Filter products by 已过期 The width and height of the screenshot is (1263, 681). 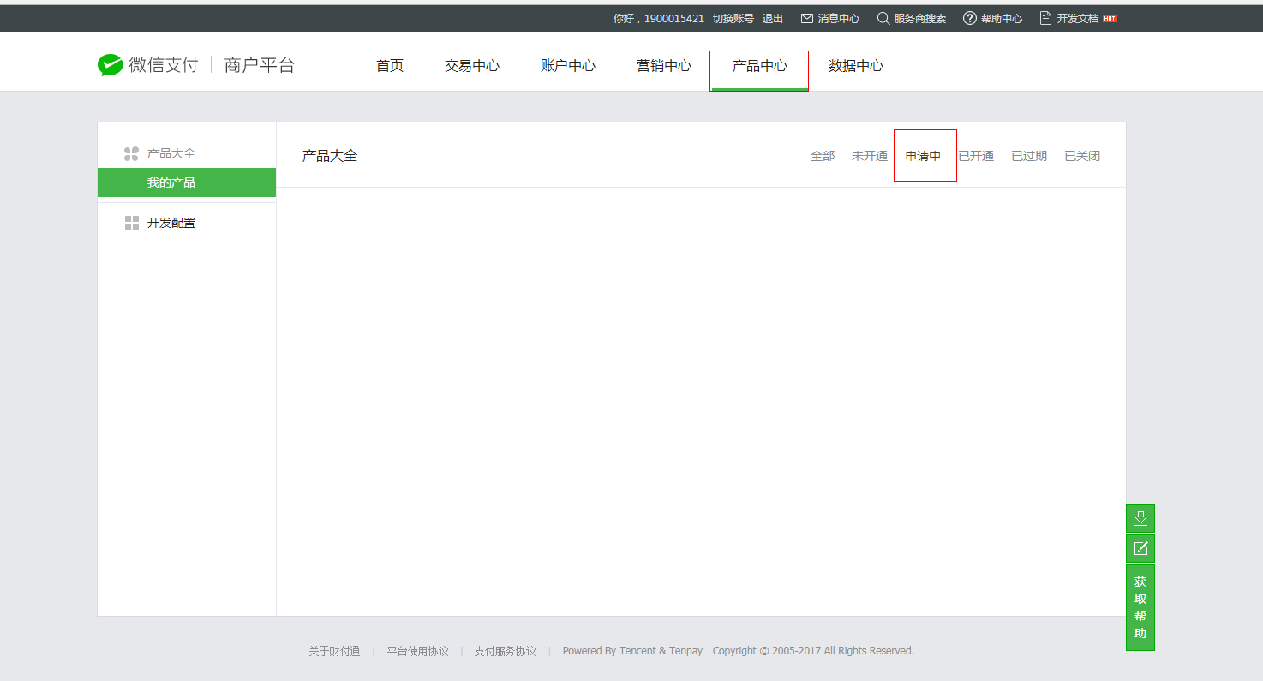point(1029,156)
